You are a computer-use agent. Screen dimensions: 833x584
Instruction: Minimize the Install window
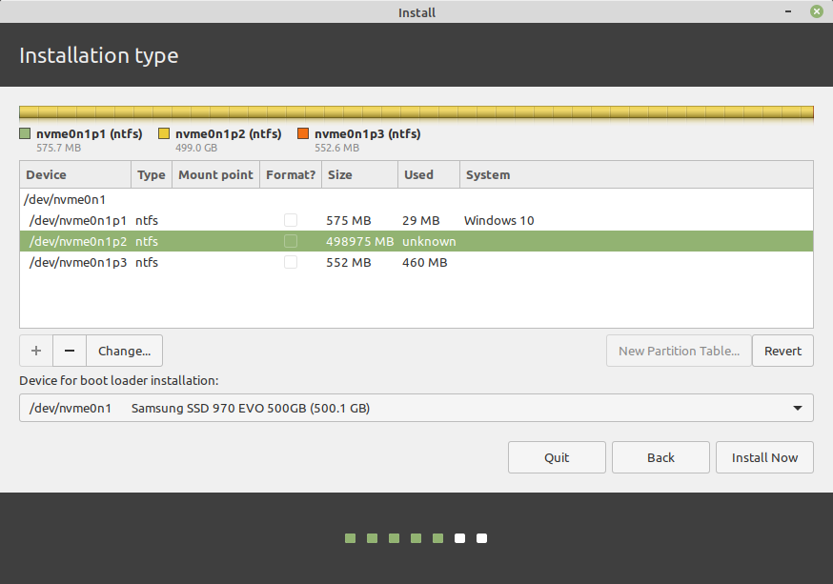point(788,11)
